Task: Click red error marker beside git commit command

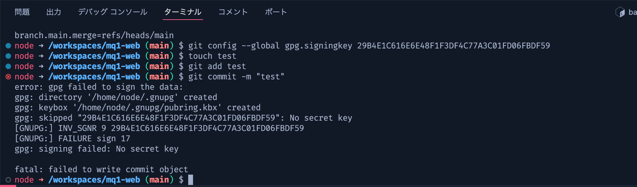Action: 8,77
